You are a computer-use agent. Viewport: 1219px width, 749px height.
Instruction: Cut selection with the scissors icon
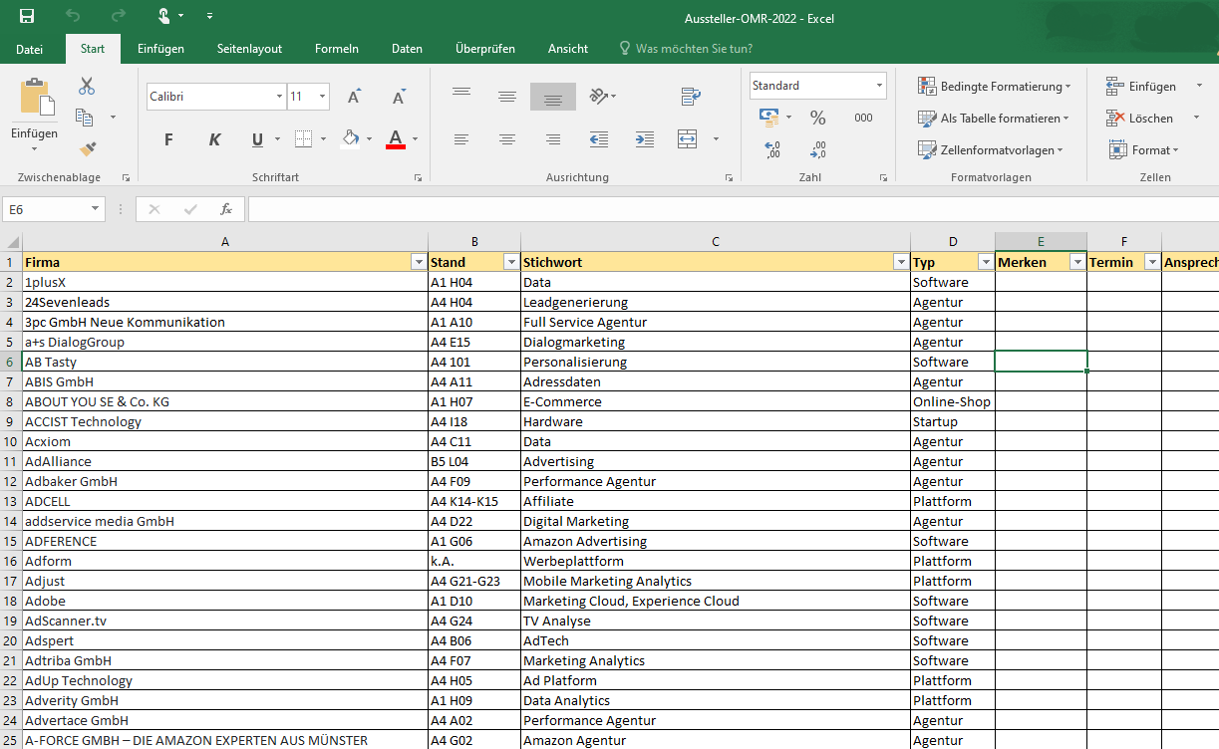(87, 87)
